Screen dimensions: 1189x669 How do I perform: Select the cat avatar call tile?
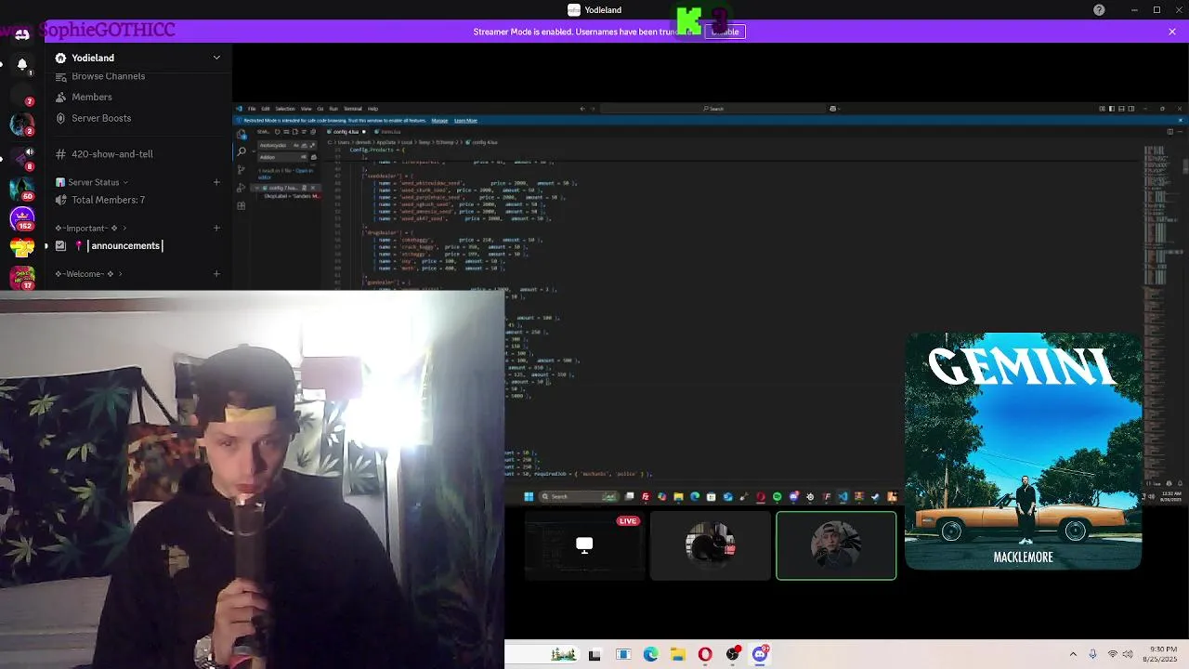[x=710, y=545]
